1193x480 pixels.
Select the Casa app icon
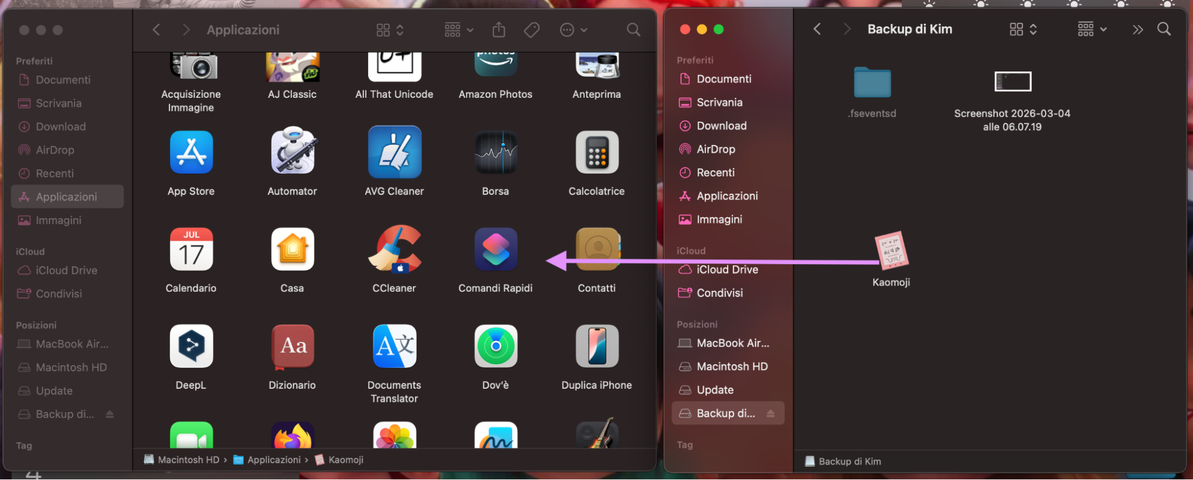click(292, 249)
